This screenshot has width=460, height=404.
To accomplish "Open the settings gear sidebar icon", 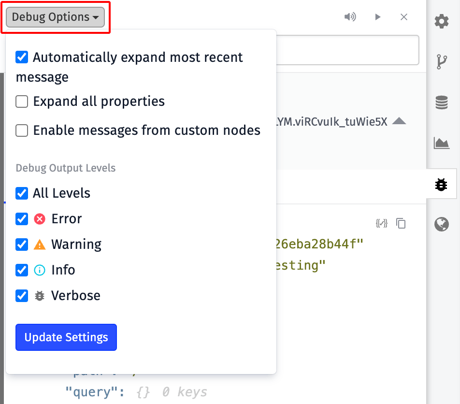I will click(442, 21).
